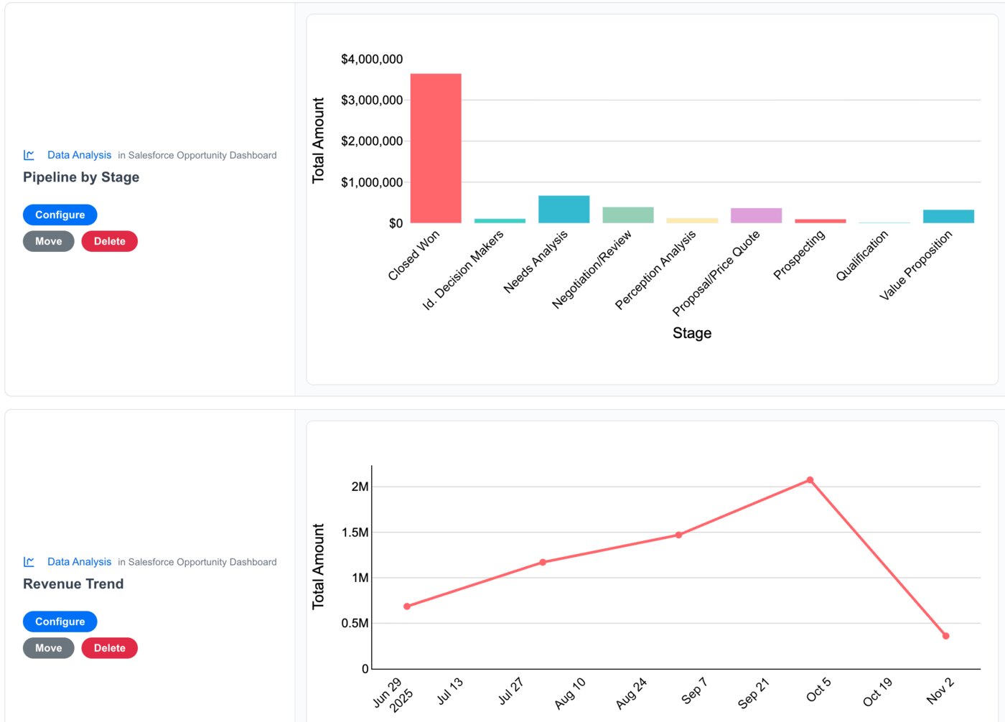Screen dimensions: 1005x722
Task: Configure the Pipeline by Stage widget
Action: (x=60, y=214)
